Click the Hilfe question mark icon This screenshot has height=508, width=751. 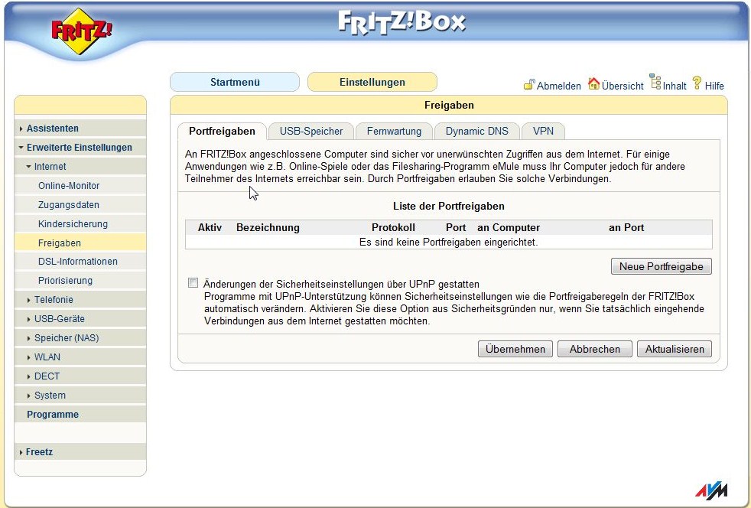[x=697, y=83]
